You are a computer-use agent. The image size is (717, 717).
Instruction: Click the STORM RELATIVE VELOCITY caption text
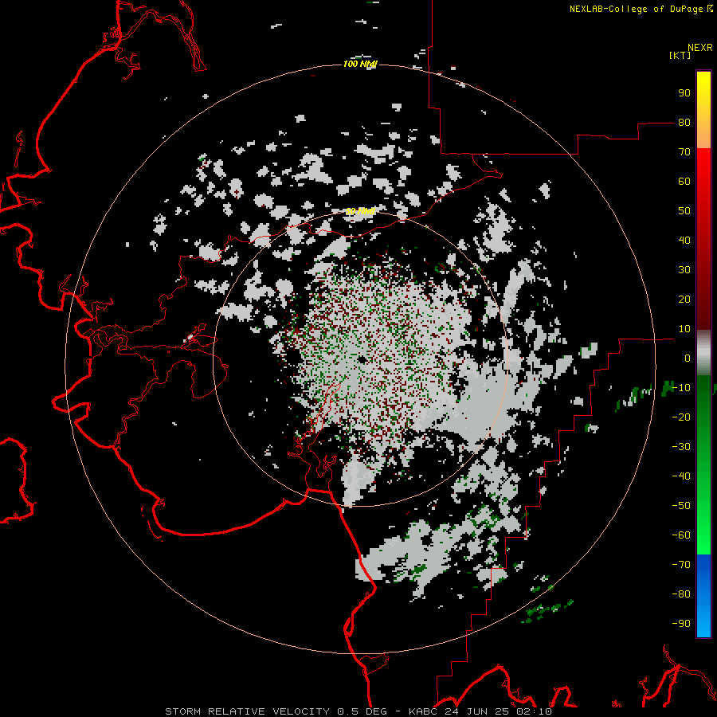point(247,711)
